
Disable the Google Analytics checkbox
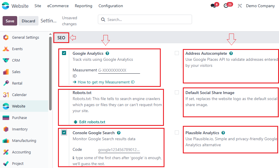coord(64,53)
